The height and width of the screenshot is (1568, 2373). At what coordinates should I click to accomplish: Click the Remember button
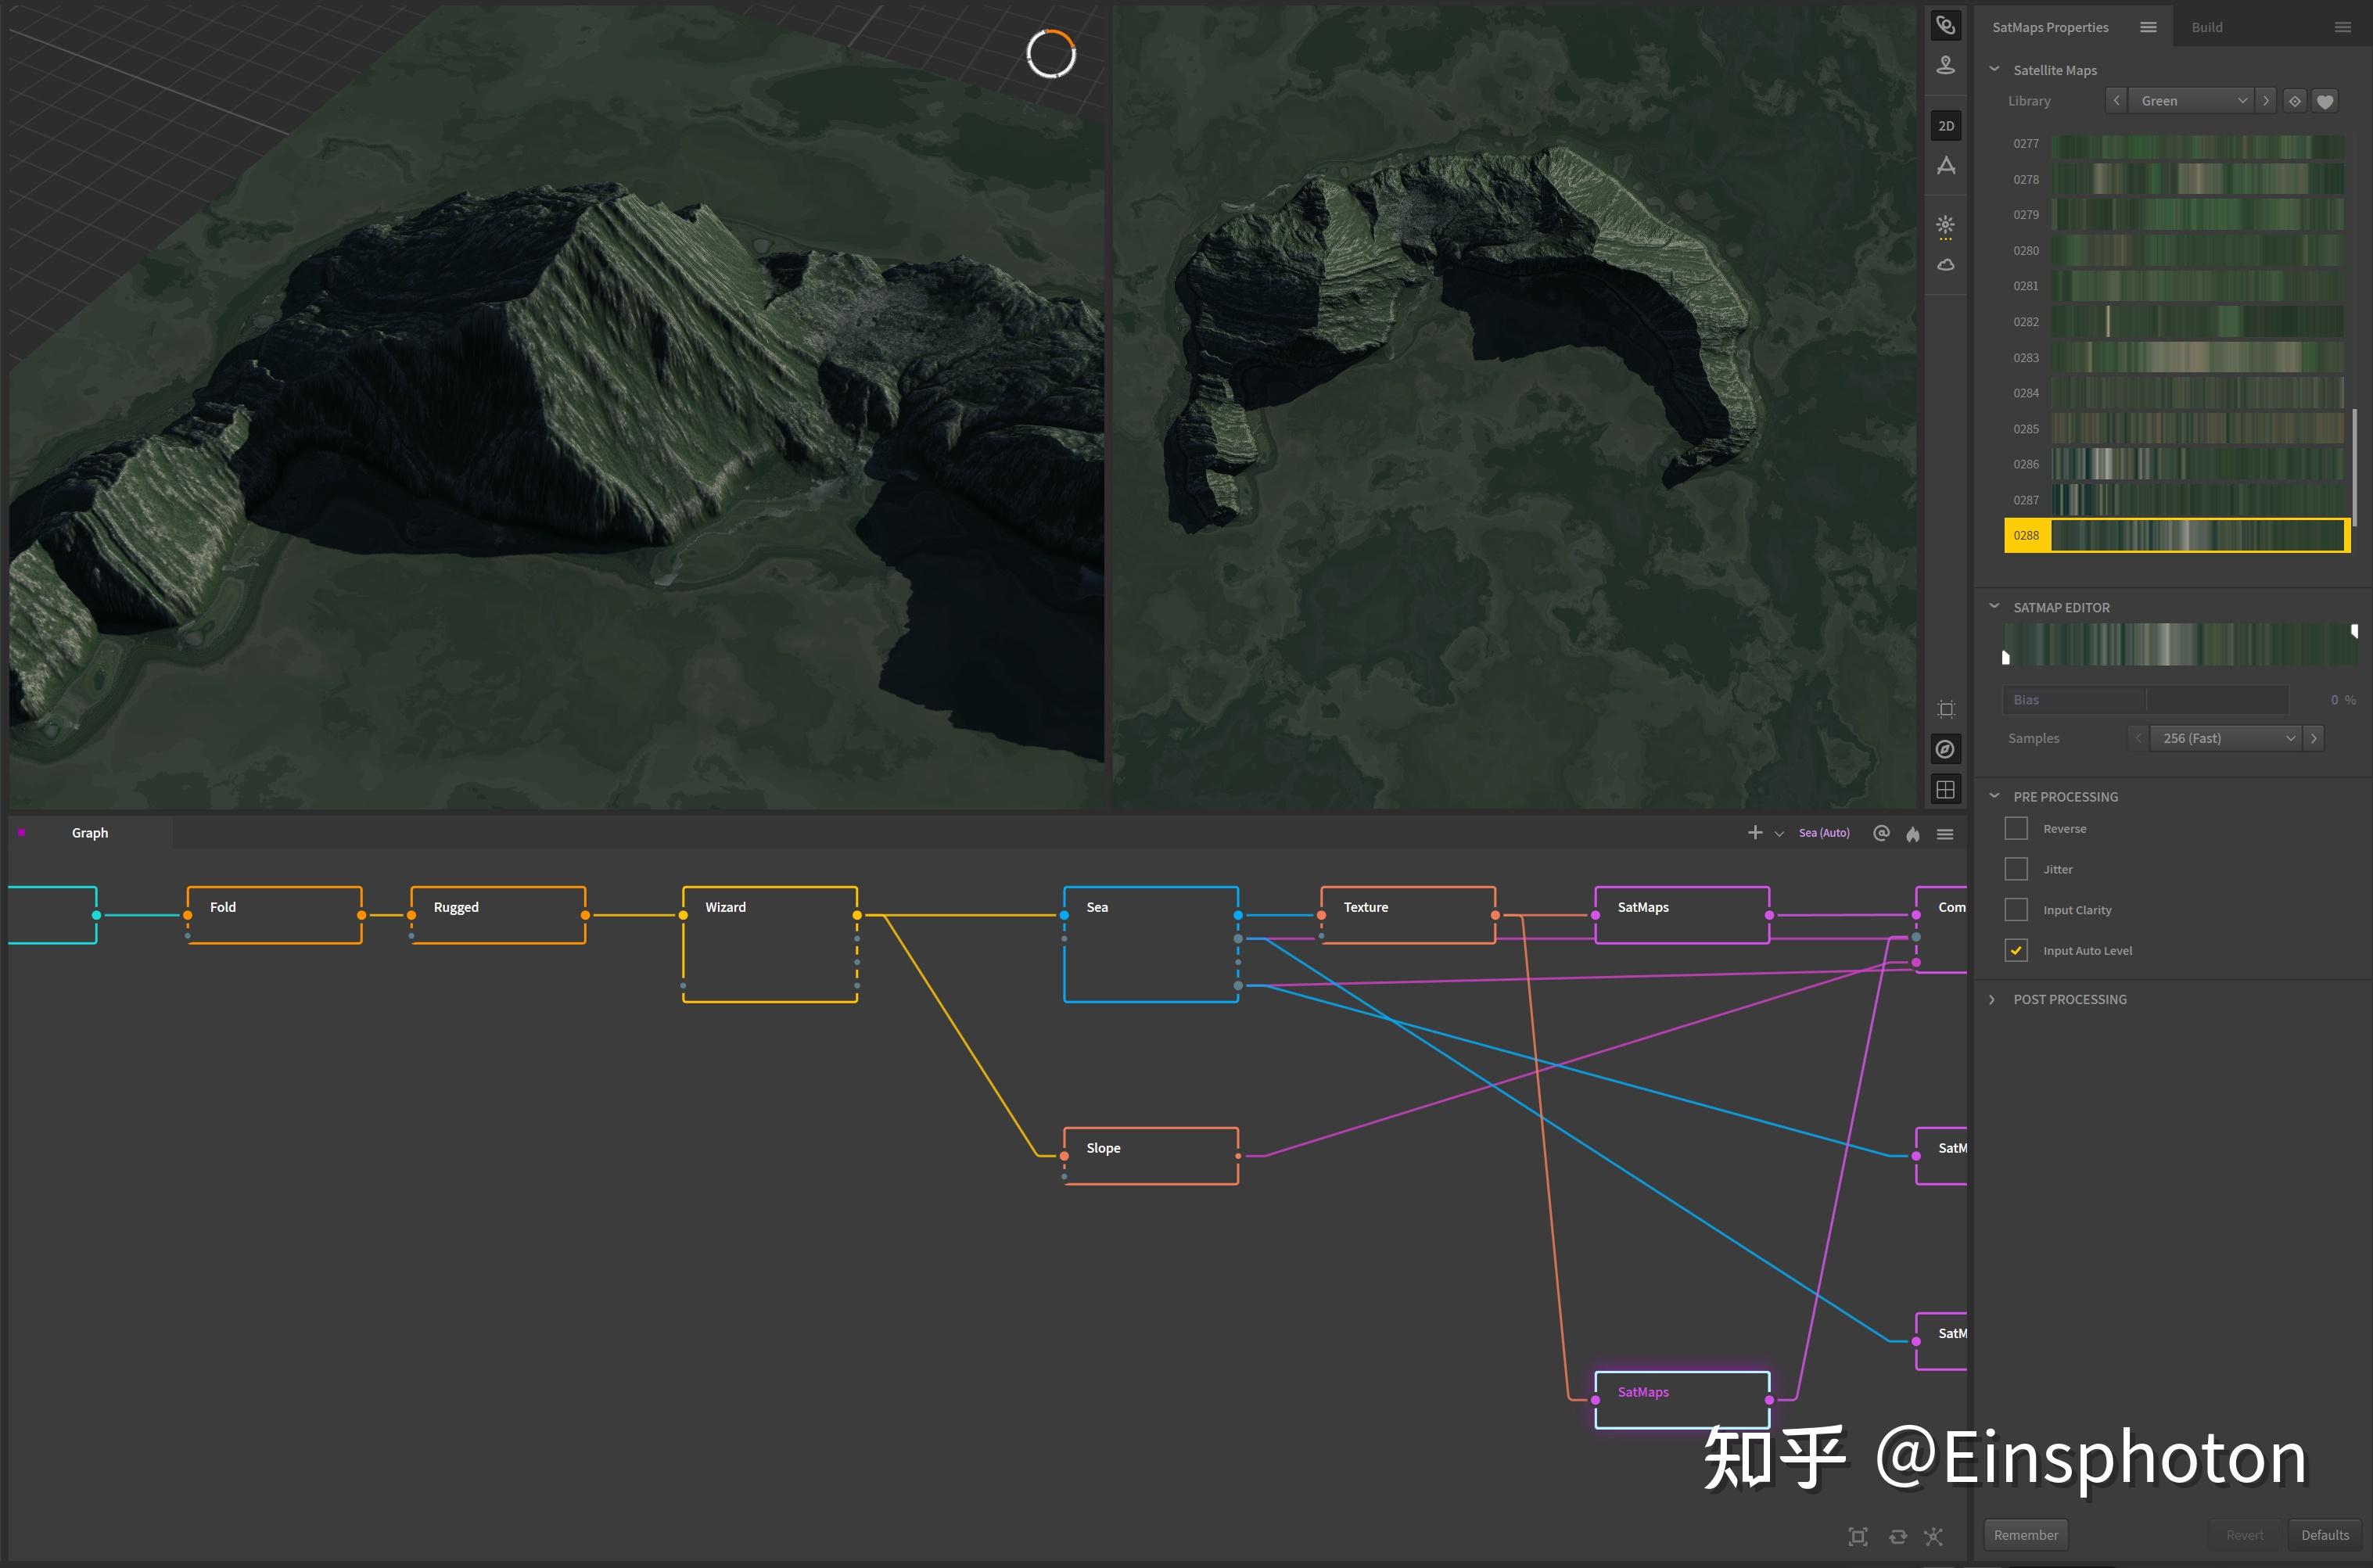2025,1535
